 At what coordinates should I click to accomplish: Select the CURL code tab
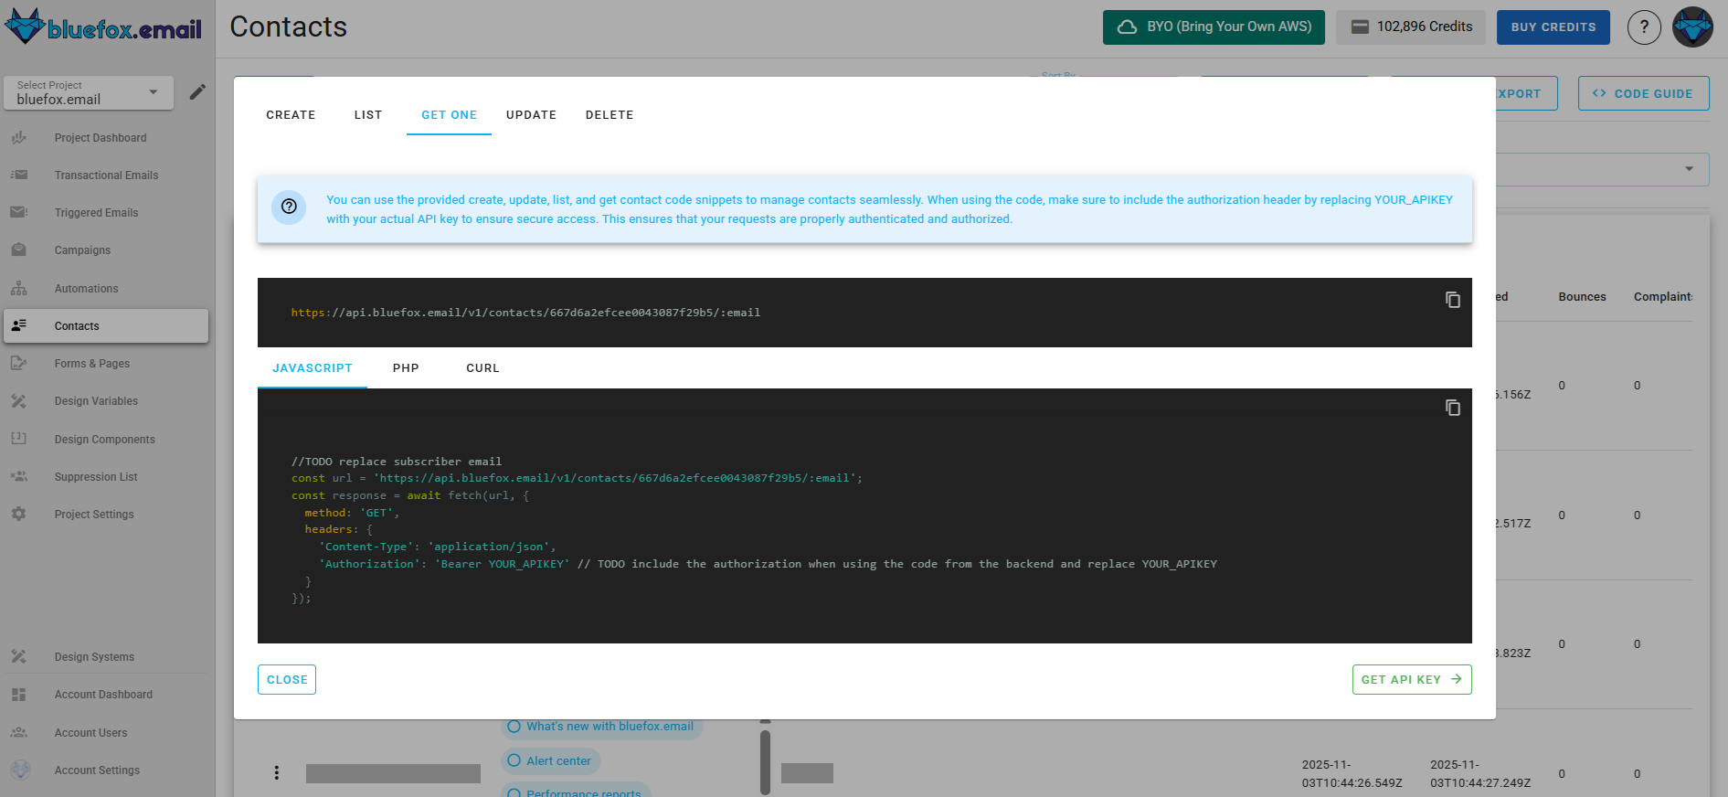(482, 368)
